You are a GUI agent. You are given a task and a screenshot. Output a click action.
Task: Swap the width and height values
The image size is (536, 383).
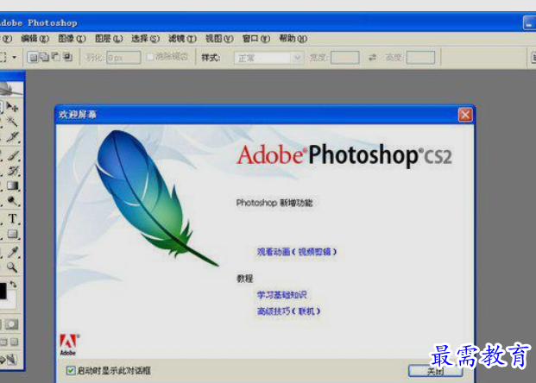pyautogui.click(x=372, y=58)
